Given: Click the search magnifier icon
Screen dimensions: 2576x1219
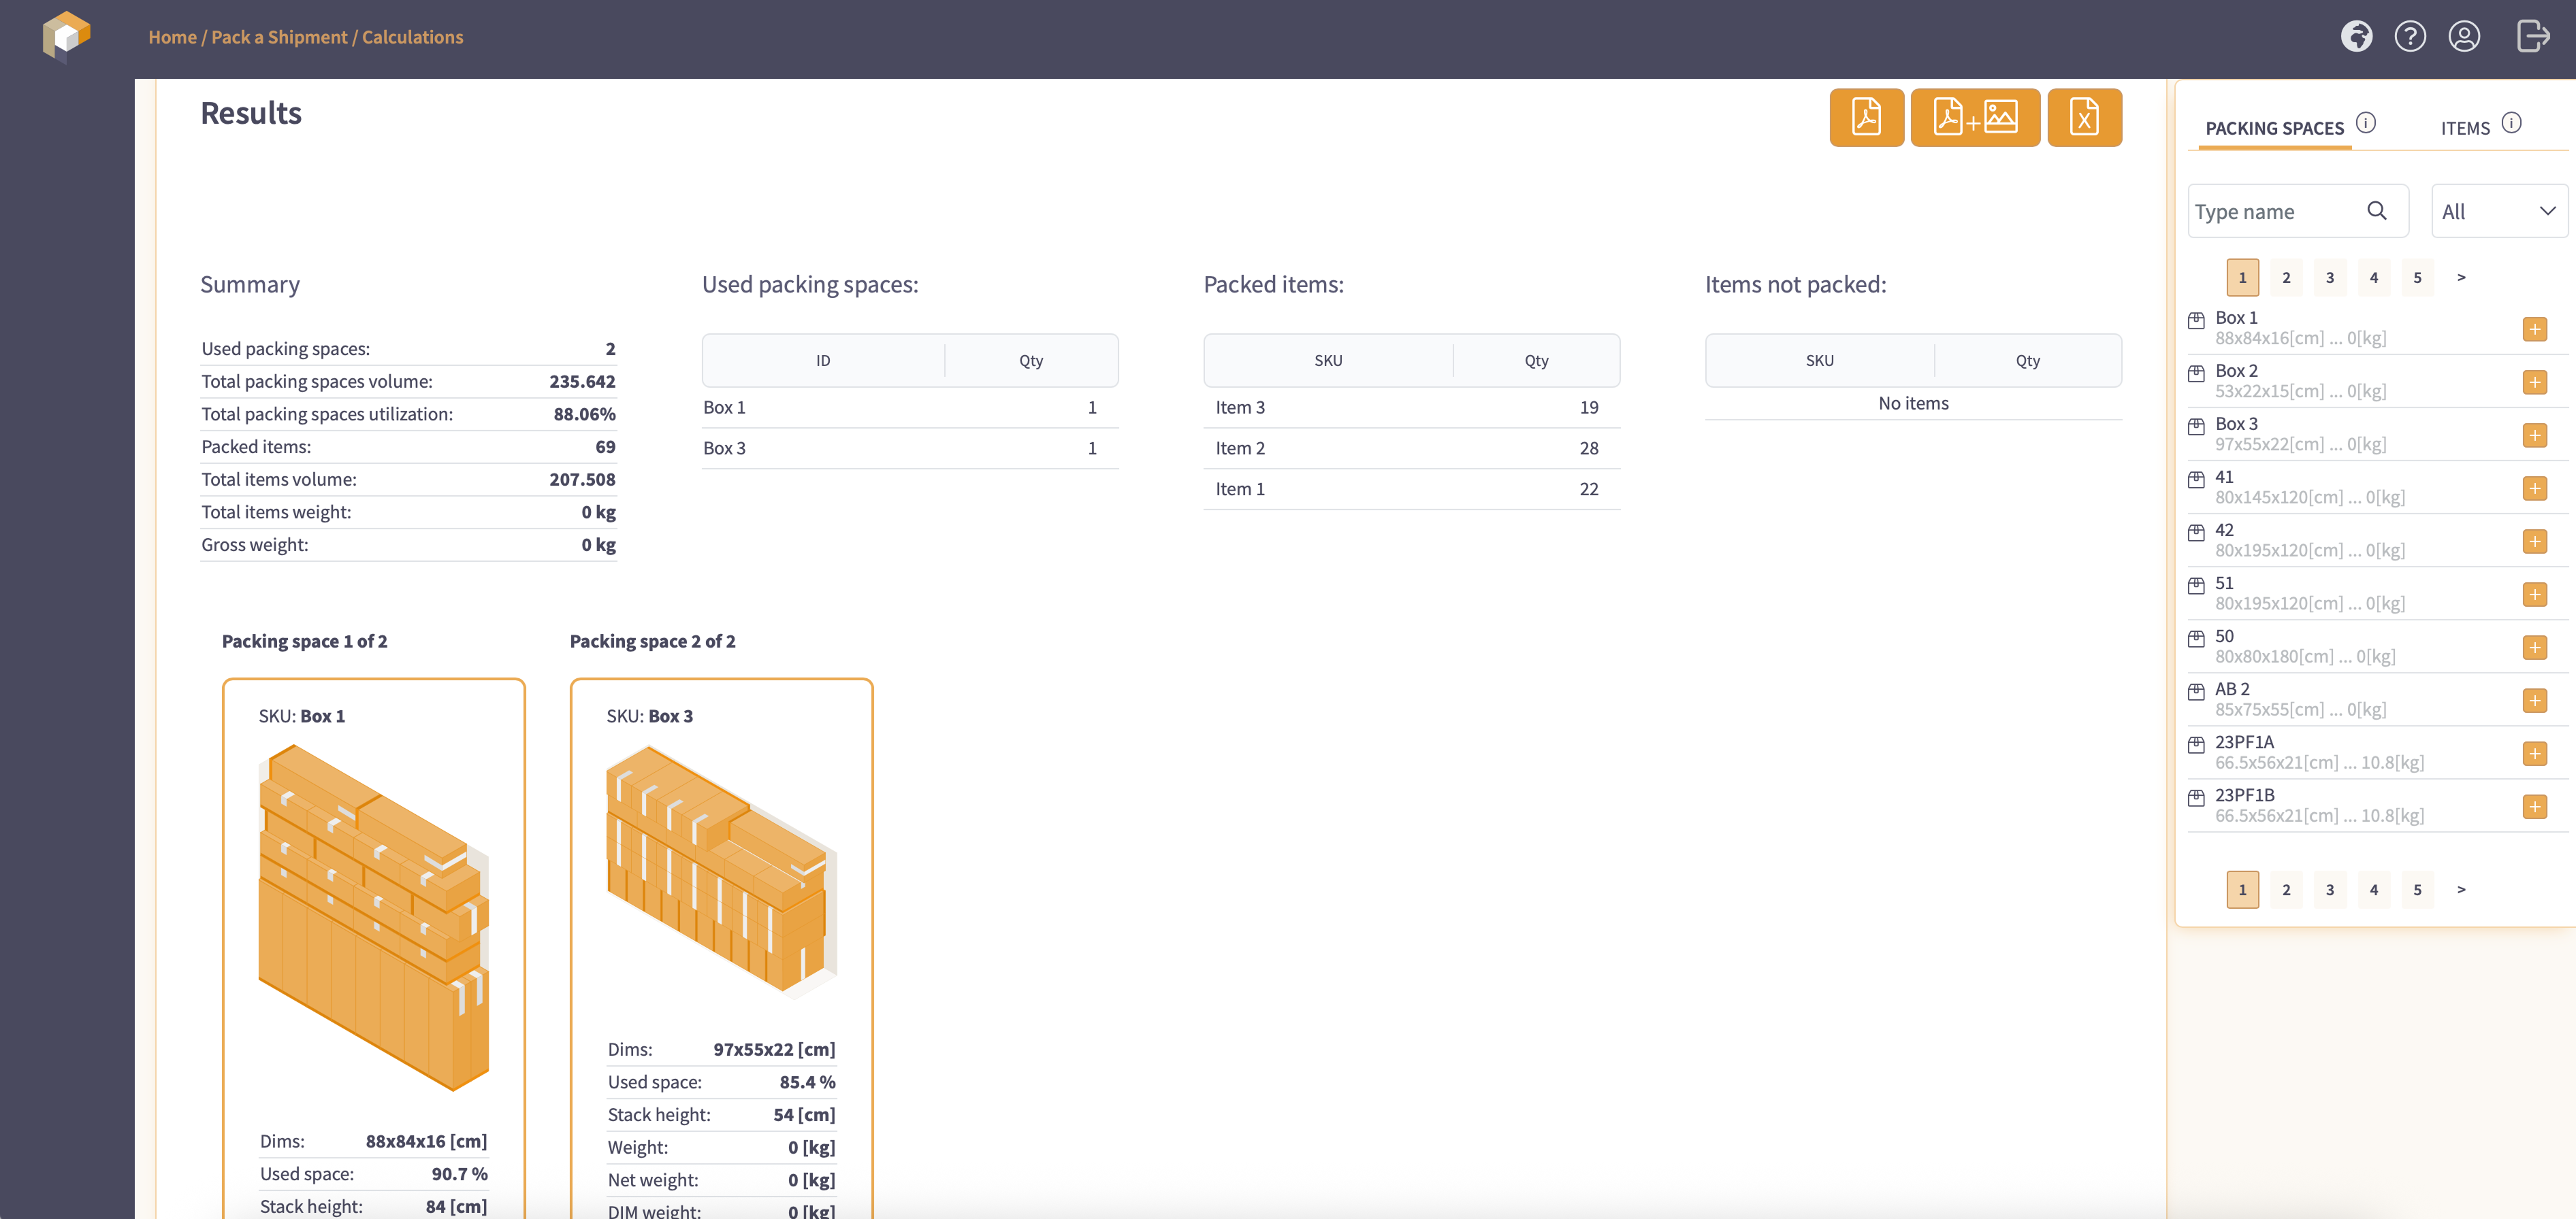Looking at the screenshot, I should [x=2376, y=211].
